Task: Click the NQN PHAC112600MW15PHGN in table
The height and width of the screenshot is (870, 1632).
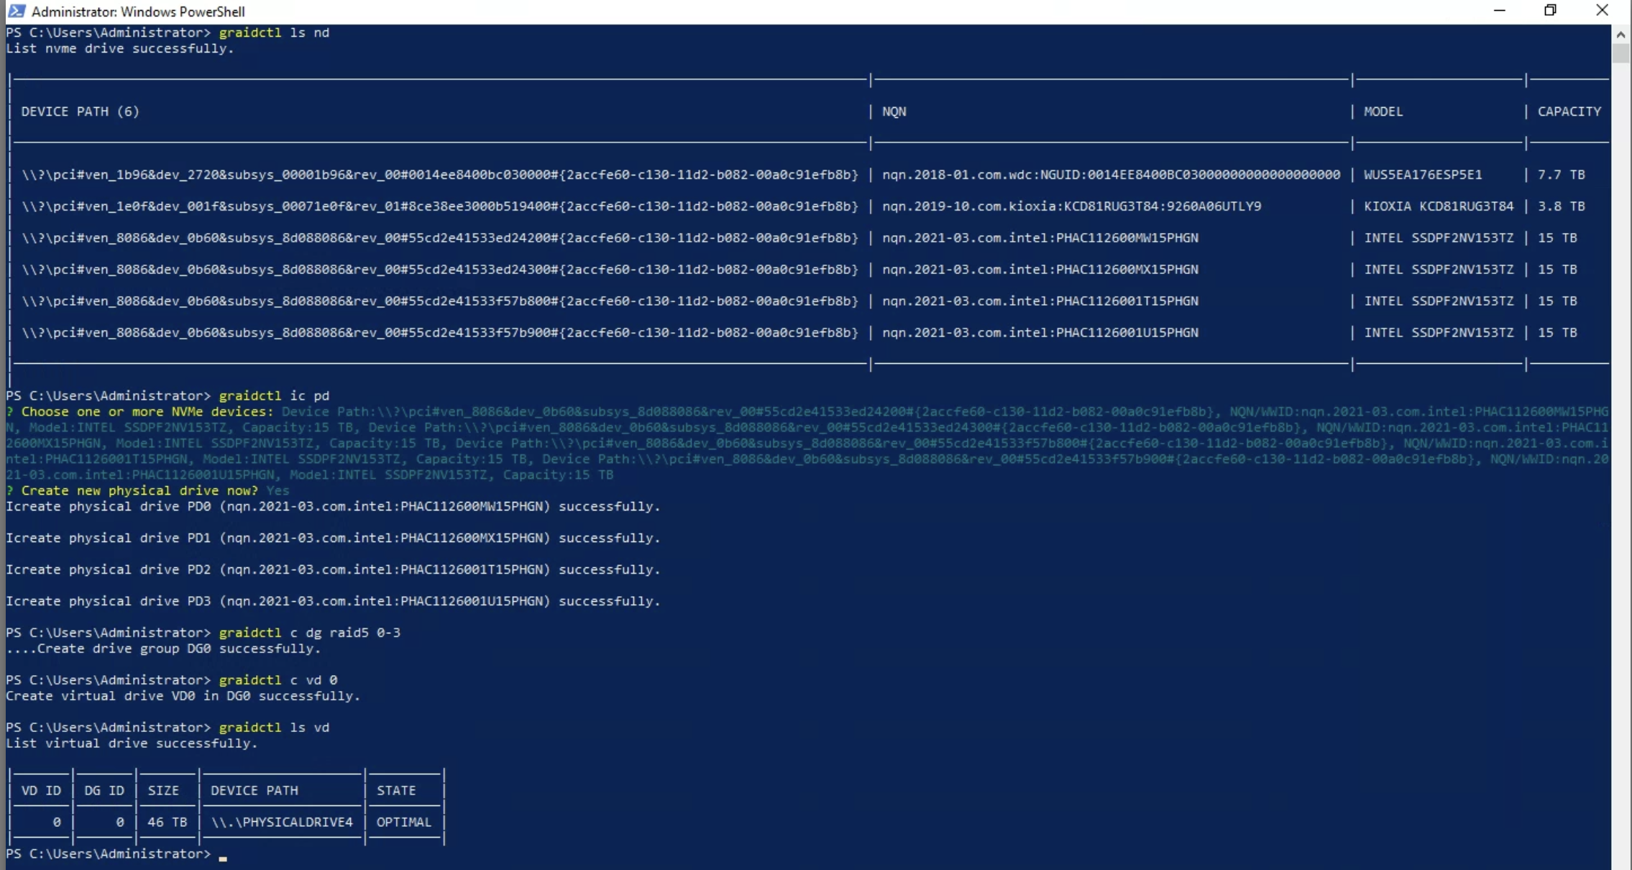Action: (1040, 238)
